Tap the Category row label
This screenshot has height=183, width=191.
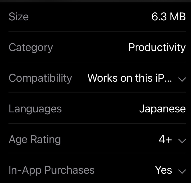click(x=31, y=48)
